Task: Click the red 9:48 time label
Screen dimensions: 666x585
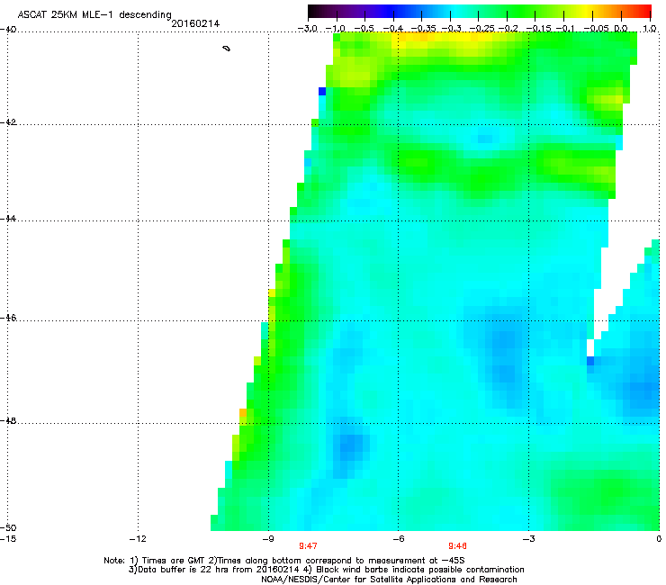Action: (457, 546)
